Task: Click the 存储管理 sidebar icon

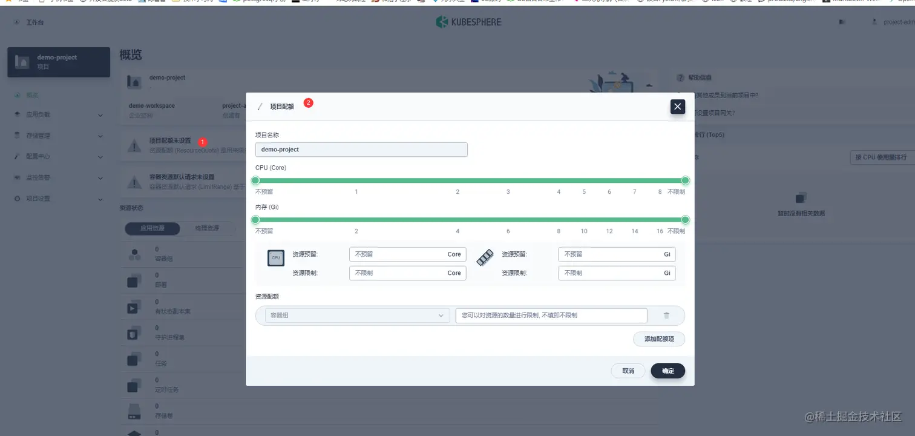Action: (x=18, y=136)
